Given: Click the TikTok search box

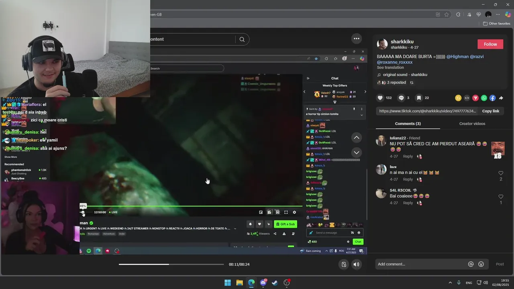Looking at the screenshot, I should click(x=193, y=39).
